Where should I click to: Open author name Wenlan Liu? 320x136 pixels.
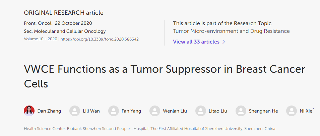[175, 111]
